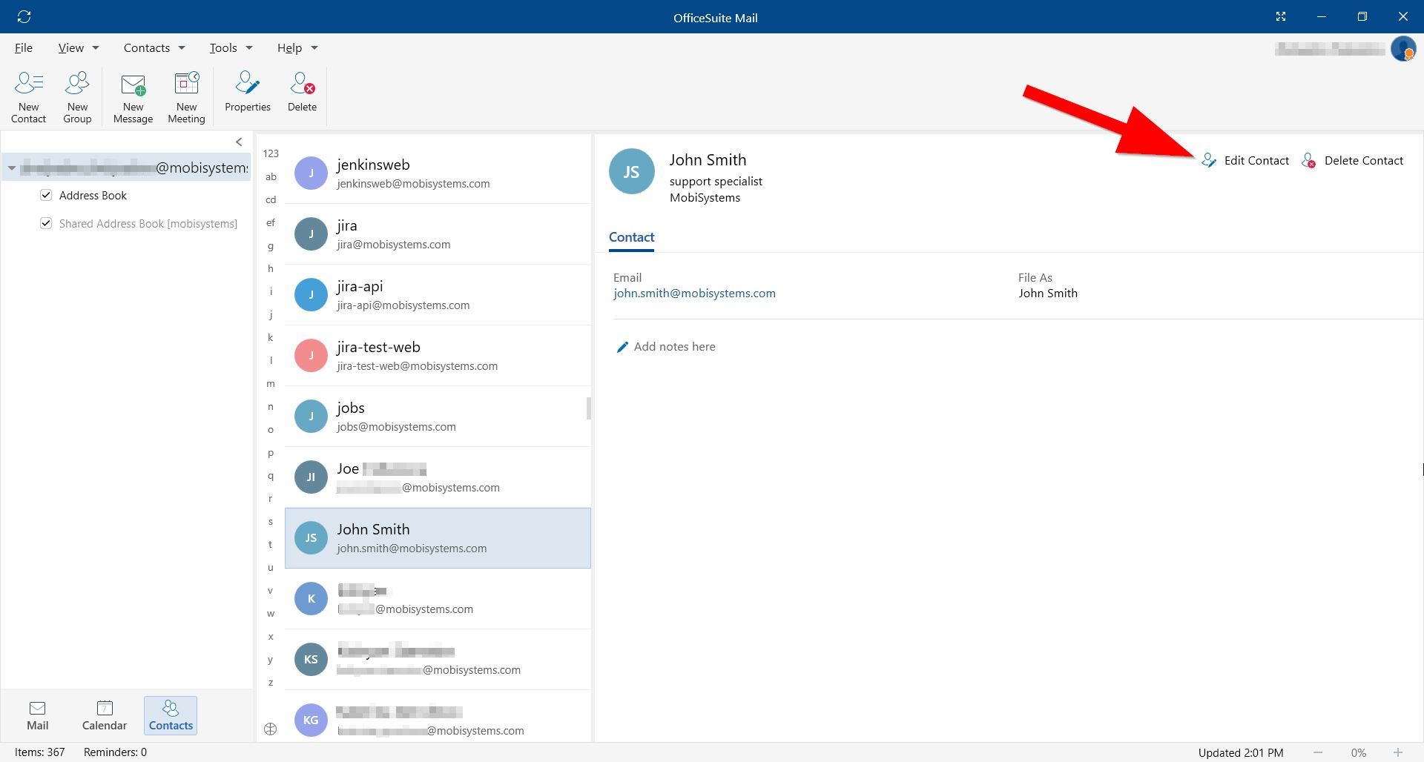The width and height of the screenshot is (1424, 762).
Task: Click the jira-test-web contact avatar
Action: pos(311,355)
